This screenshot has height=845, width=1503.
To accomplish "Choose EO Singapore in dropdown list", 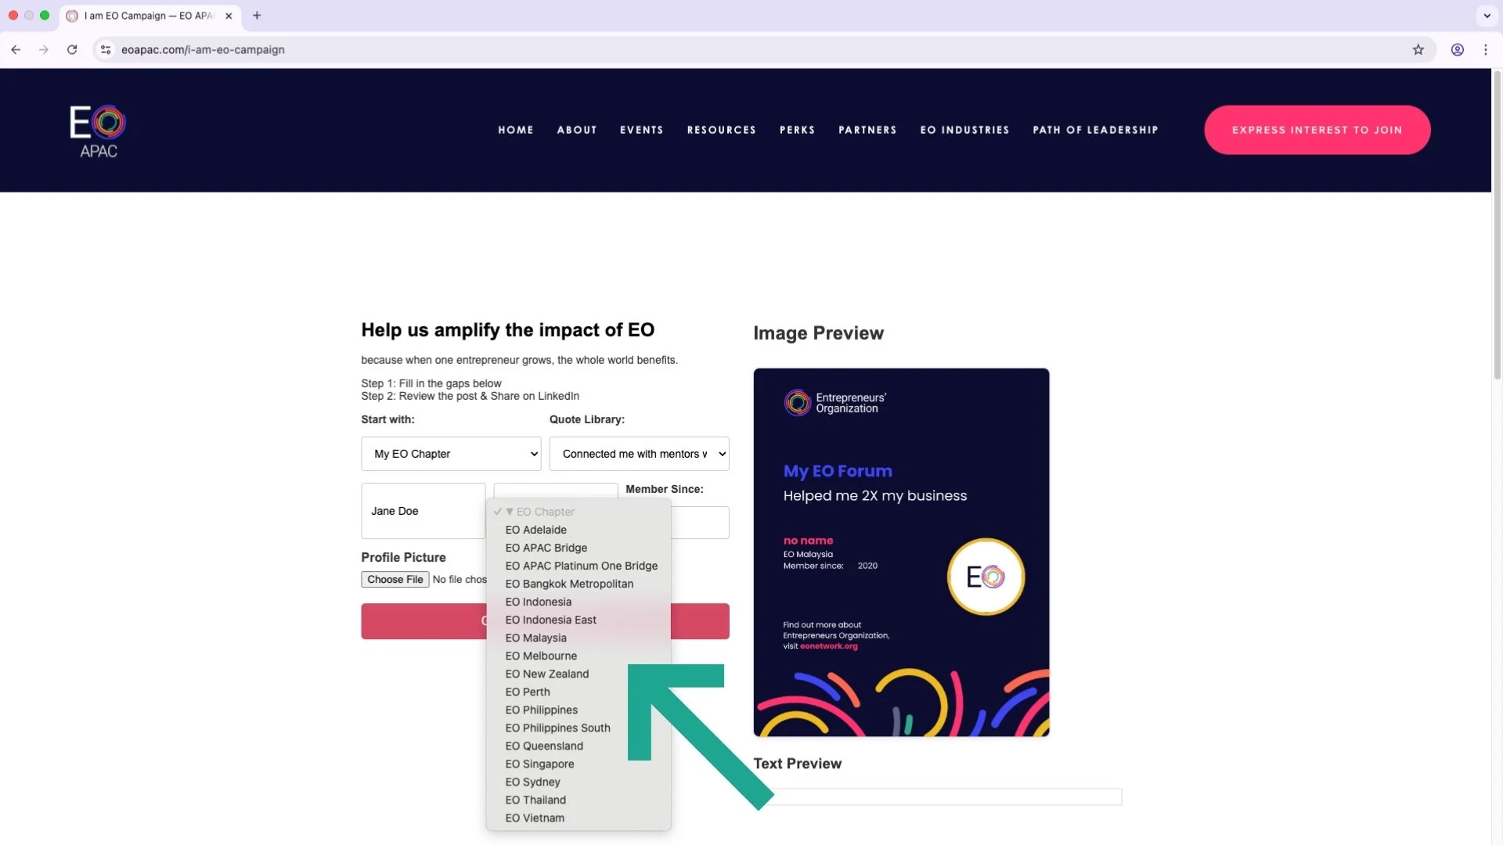I will pos(539,764).
